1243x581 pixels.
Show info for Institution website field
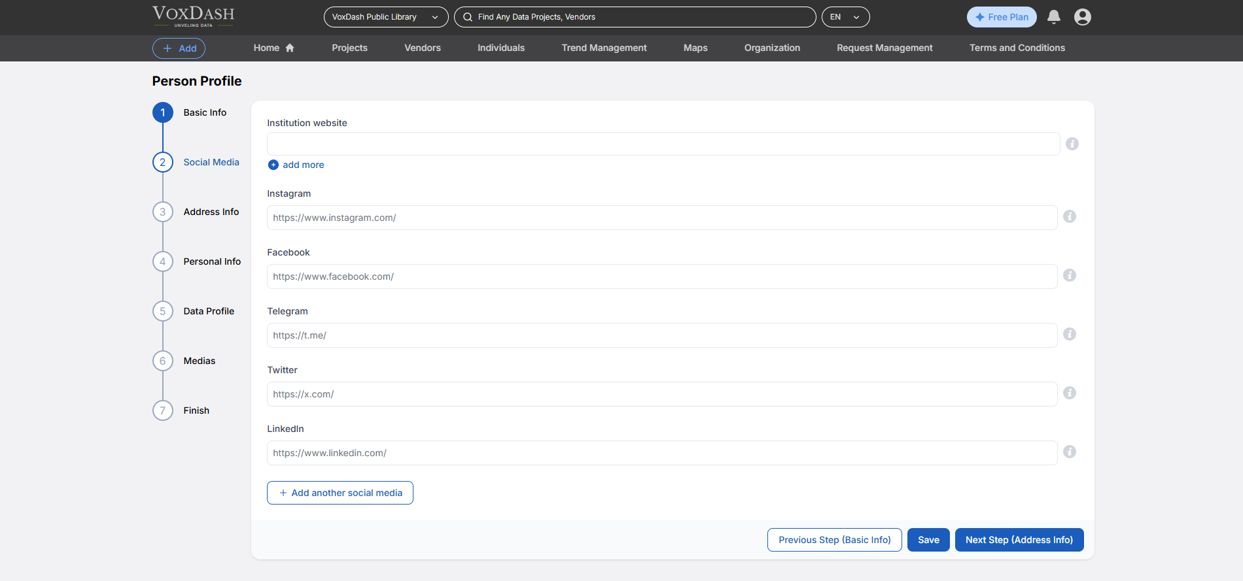click(1072, 144)
